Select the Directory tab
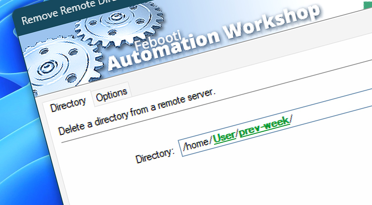Viewport: 372px width, 205px height. (68, 105)
